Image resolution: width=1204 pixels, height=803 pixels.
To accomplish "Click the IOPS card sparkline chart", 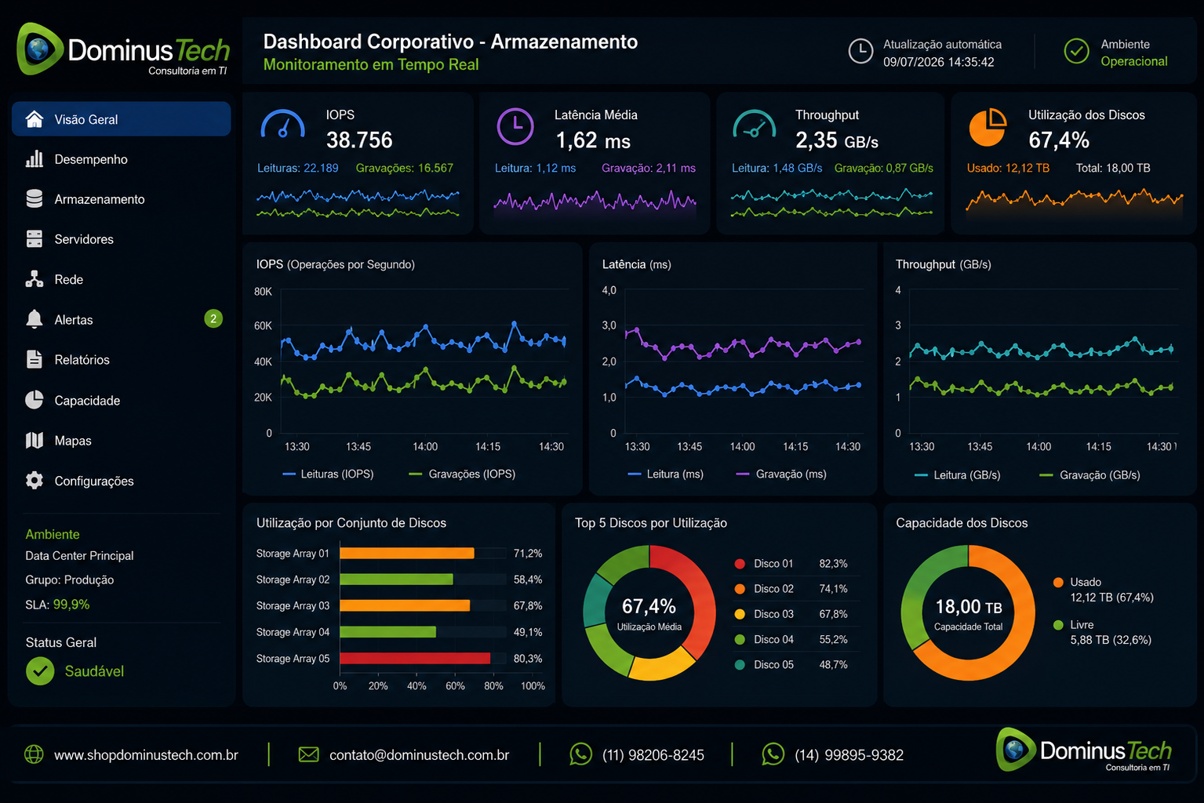I will [x=358, y=202].
